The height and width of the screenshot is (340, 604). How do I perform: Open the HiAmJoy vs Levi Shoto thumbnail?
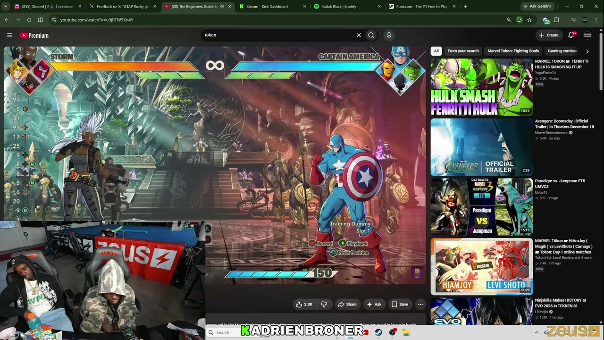[481, 266]
